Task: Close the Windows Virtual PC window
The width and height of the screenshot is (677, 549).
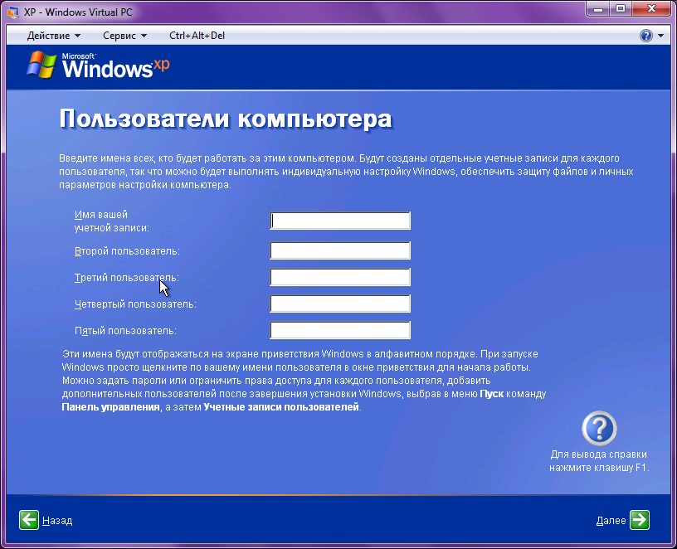Action: point(651,8)
